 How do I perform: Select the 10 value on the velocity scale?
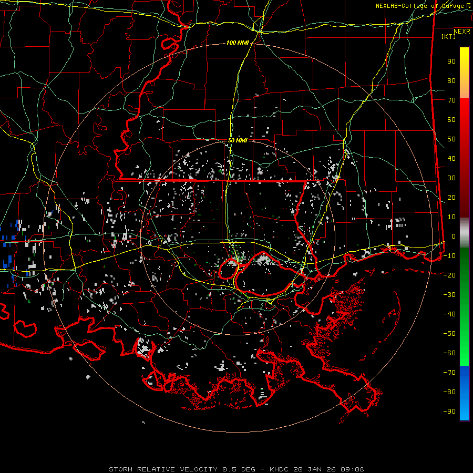coord(451,217)
